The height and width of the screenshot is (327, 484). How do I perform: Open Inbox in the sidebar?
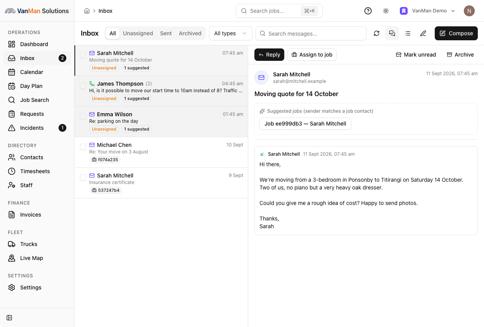[x=37, y=58]
